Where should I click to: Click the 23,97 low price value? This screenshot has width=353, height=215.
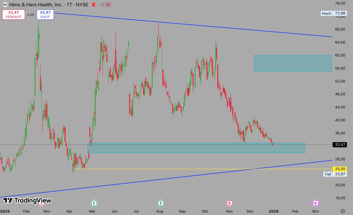[x=339, y=174]
